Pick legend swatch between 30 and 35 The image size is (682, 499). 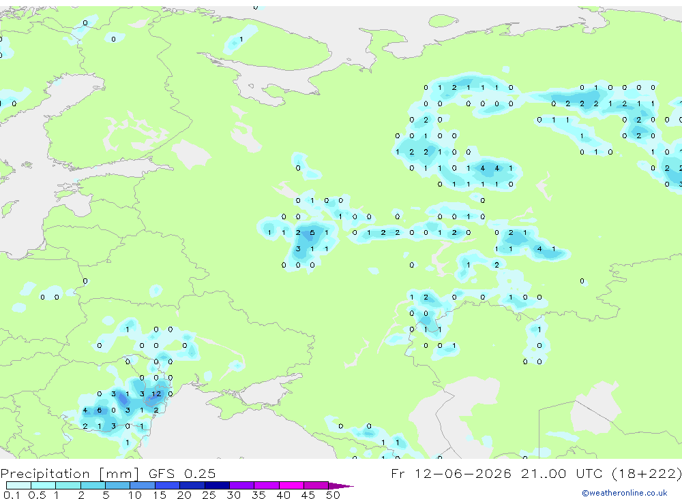coord(242,485)
